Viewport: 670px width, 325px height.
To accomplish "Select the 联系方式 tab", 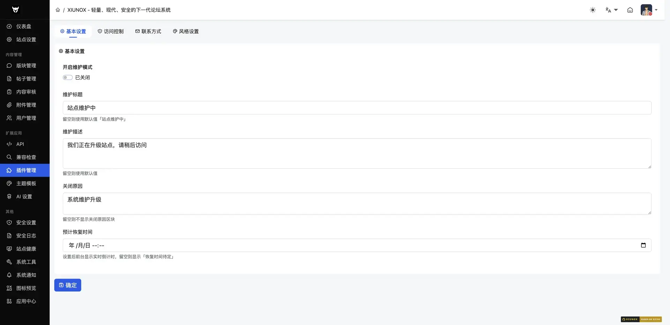I will click(148, 31).
